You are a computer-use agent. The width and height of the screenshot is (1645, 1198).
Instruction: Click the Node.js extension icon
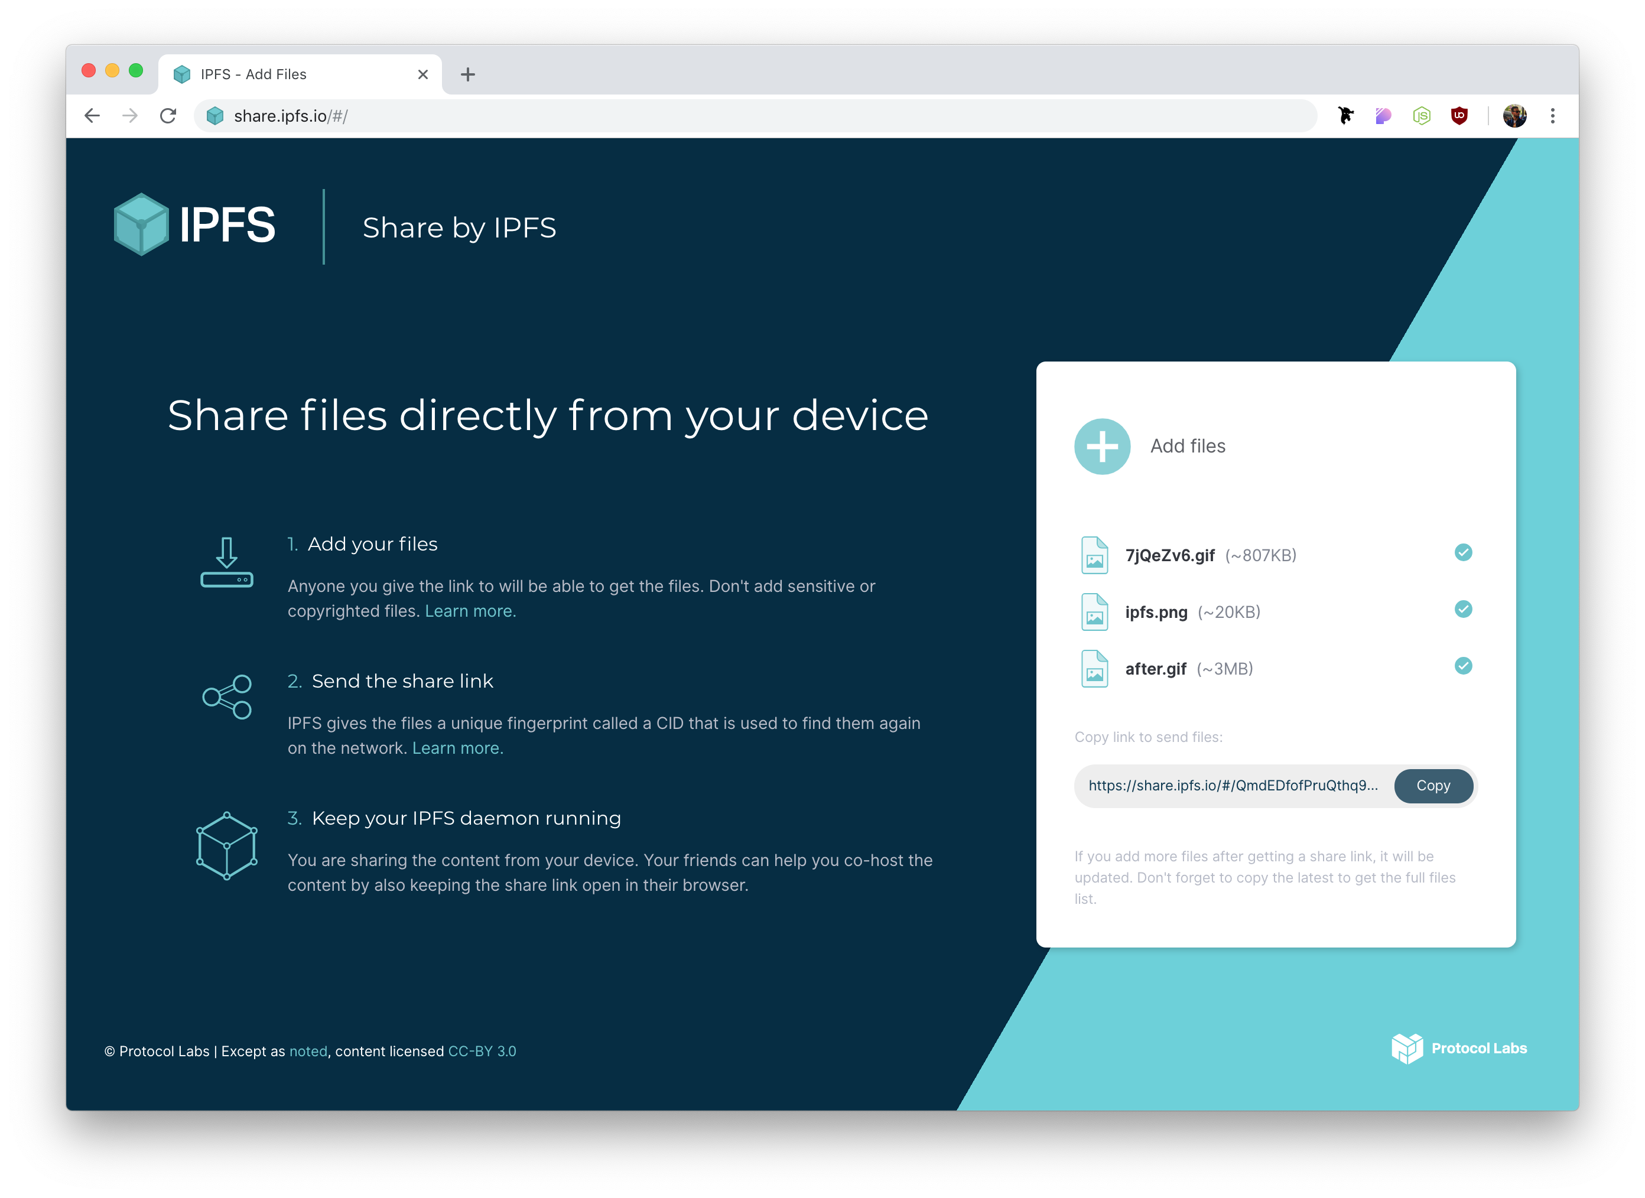pos(1421,116)
